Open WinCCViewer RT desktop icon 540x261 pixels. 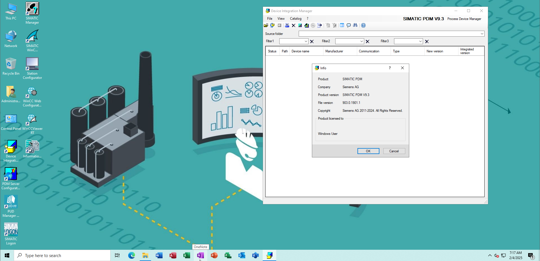[32, 123]
